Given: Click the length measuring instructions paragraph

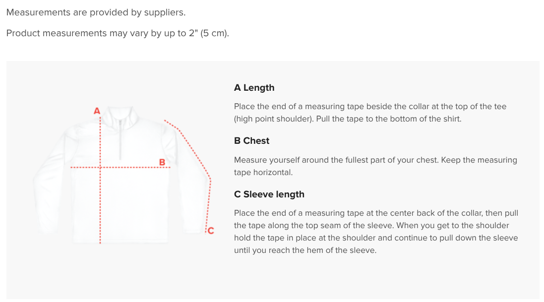Looking at the screenshot, I should pyautogui.click(x=370, y=113).
